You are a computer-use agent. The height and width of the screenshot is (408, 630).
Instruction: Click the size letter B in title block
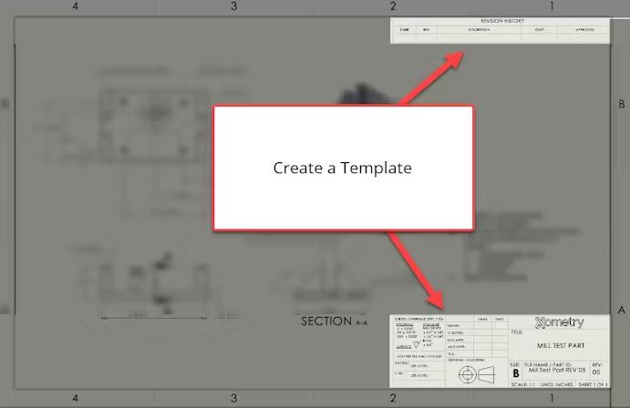click(x=516, y=372)
